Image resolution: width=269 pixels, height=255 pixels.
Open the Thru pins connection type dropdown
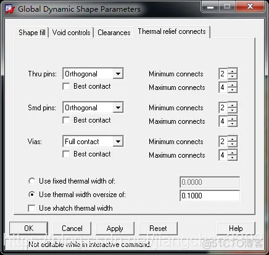pos(118,74)
